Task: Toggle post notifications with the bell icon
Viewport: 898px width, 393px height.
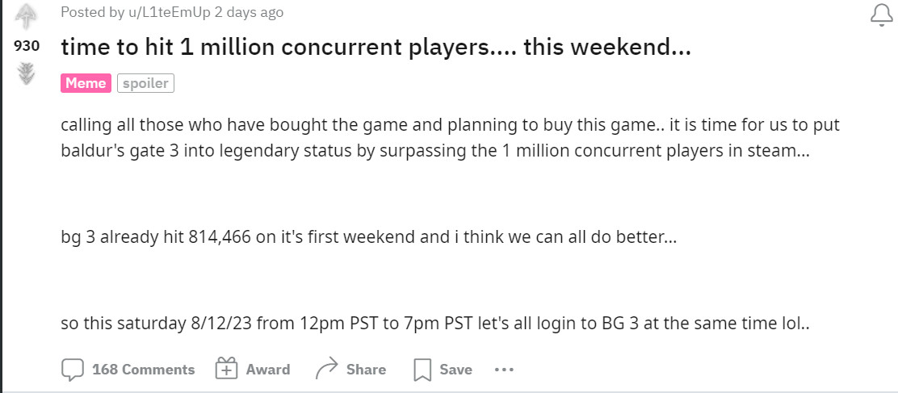Action: 881,15
